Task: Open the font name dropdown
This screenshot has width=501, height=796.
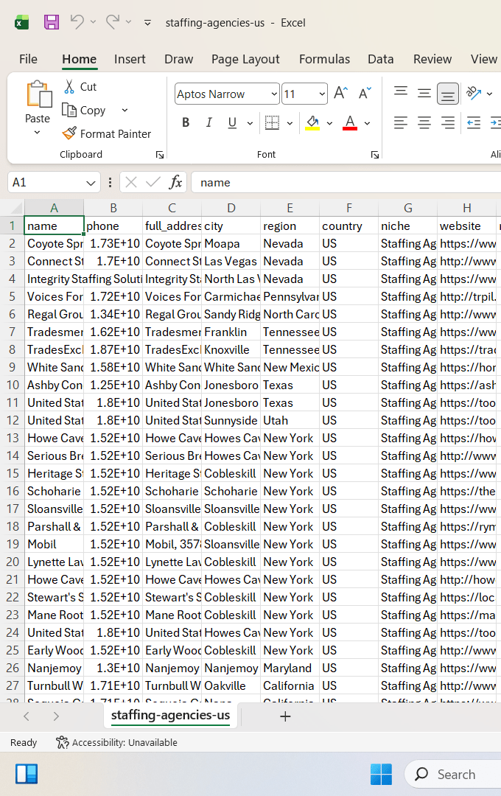Action: (273, 94)
